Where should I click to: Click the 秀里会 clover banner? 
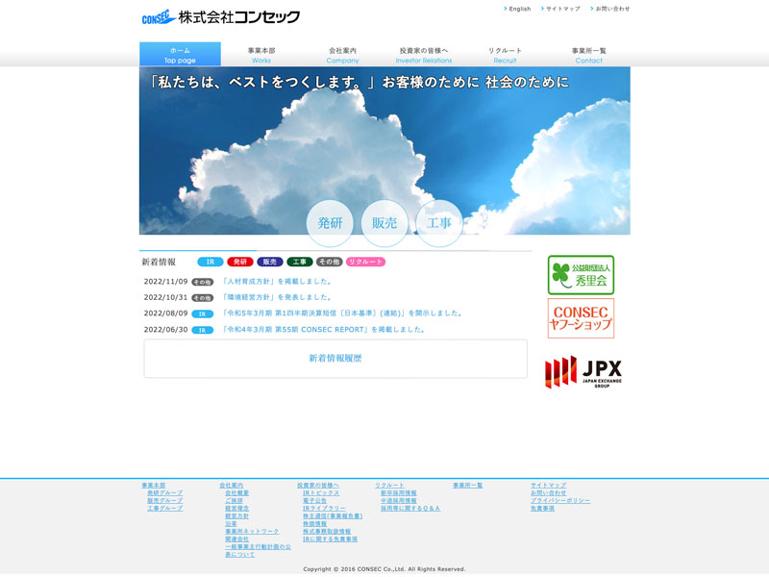point(581,275)
